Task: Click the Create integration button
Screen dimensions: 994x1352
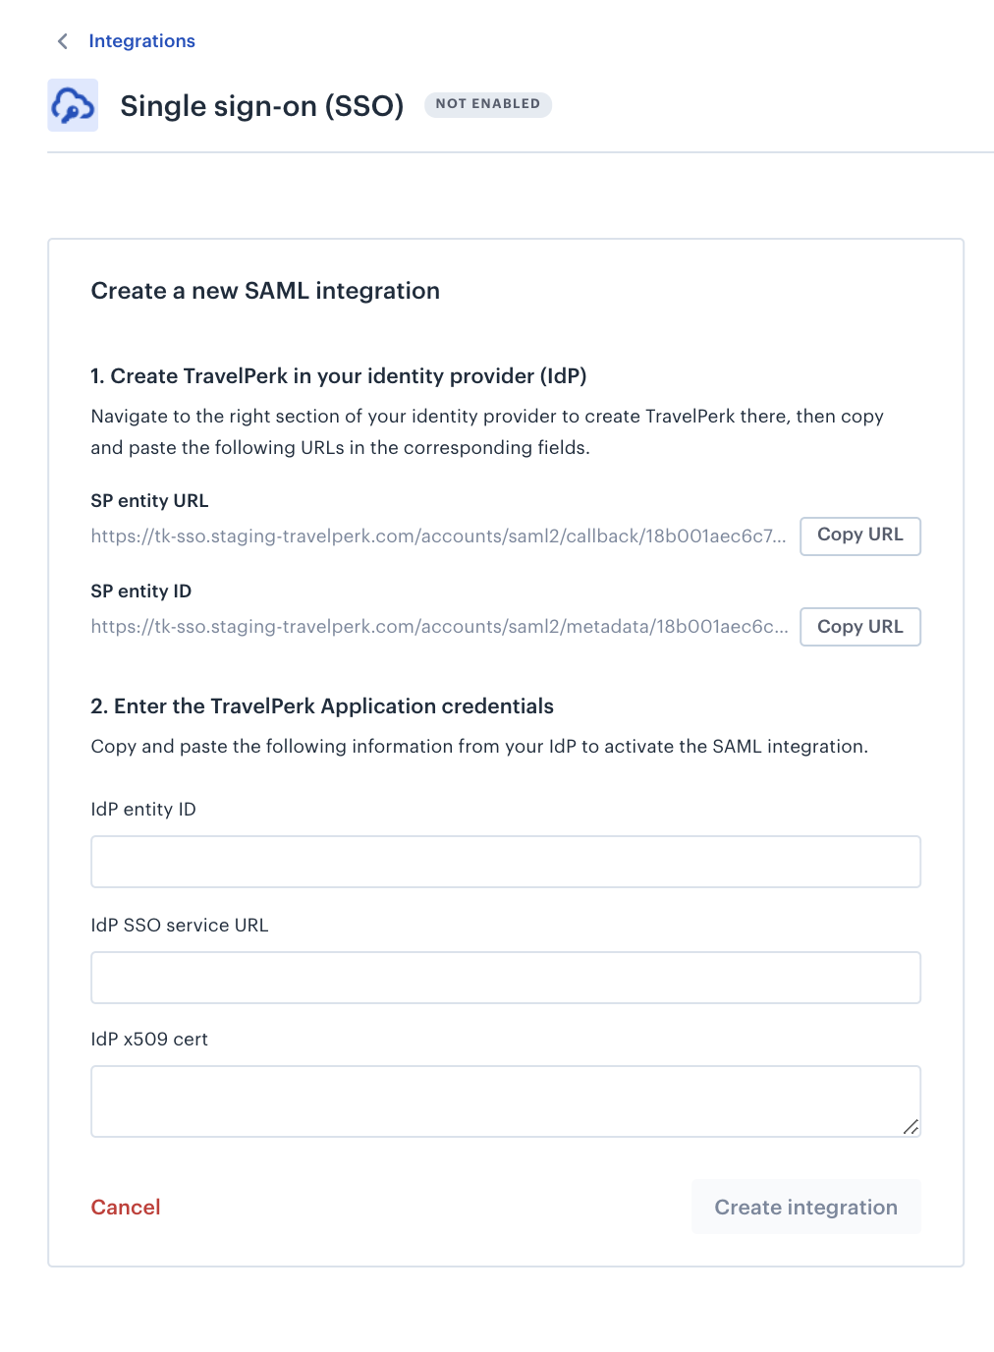Action: 806,1208
